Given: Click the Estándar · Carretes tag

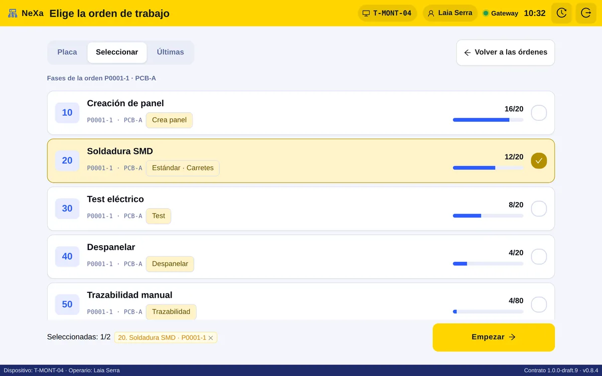Looking at the screenshot, I should click(183, 168).
